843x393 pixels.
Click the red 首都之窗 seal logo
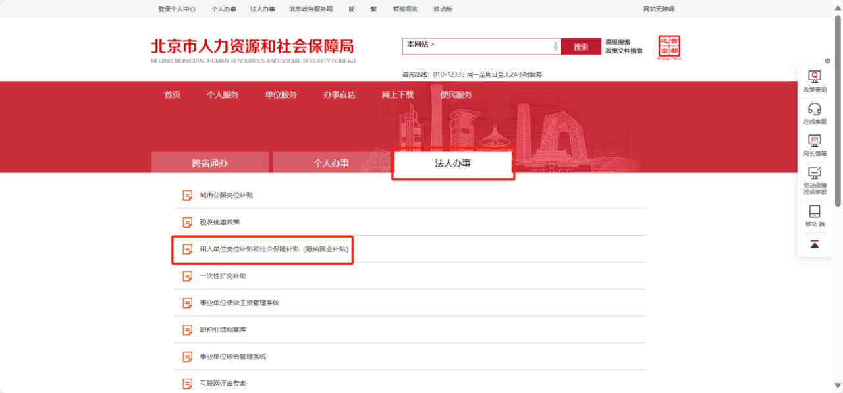tap(669, 47)
